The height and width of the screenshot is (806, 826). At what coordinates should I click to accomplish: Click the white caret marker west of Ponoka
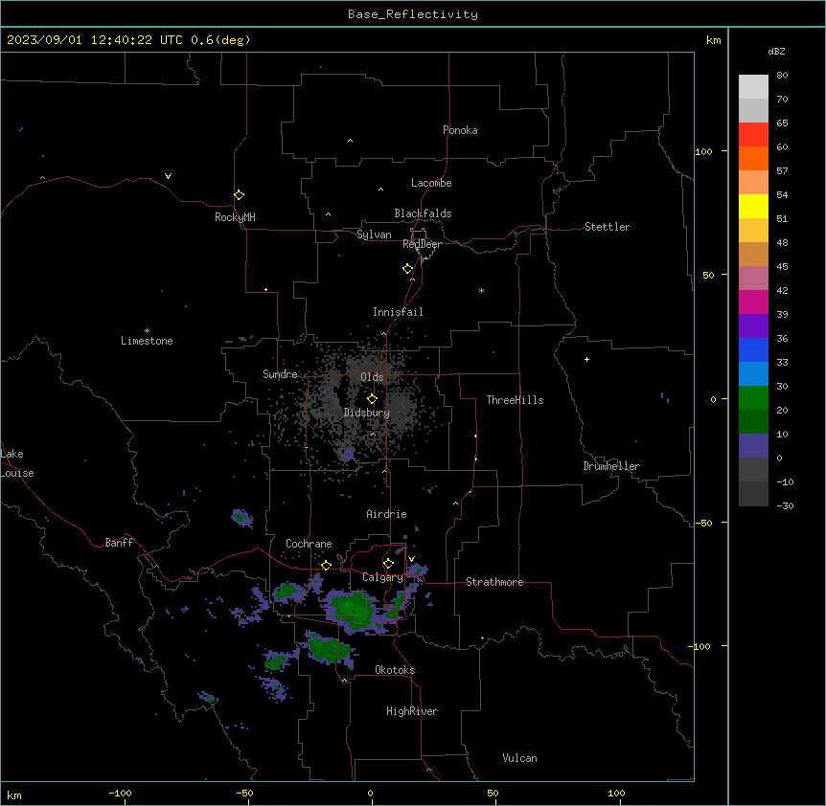point(351,141)
